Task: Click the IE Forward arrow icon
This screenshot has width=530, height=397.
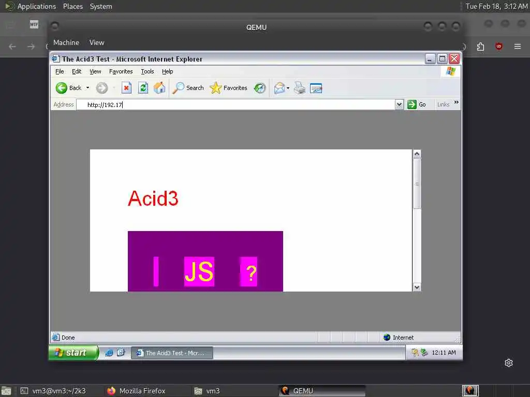Action: (x=102, y=88)
